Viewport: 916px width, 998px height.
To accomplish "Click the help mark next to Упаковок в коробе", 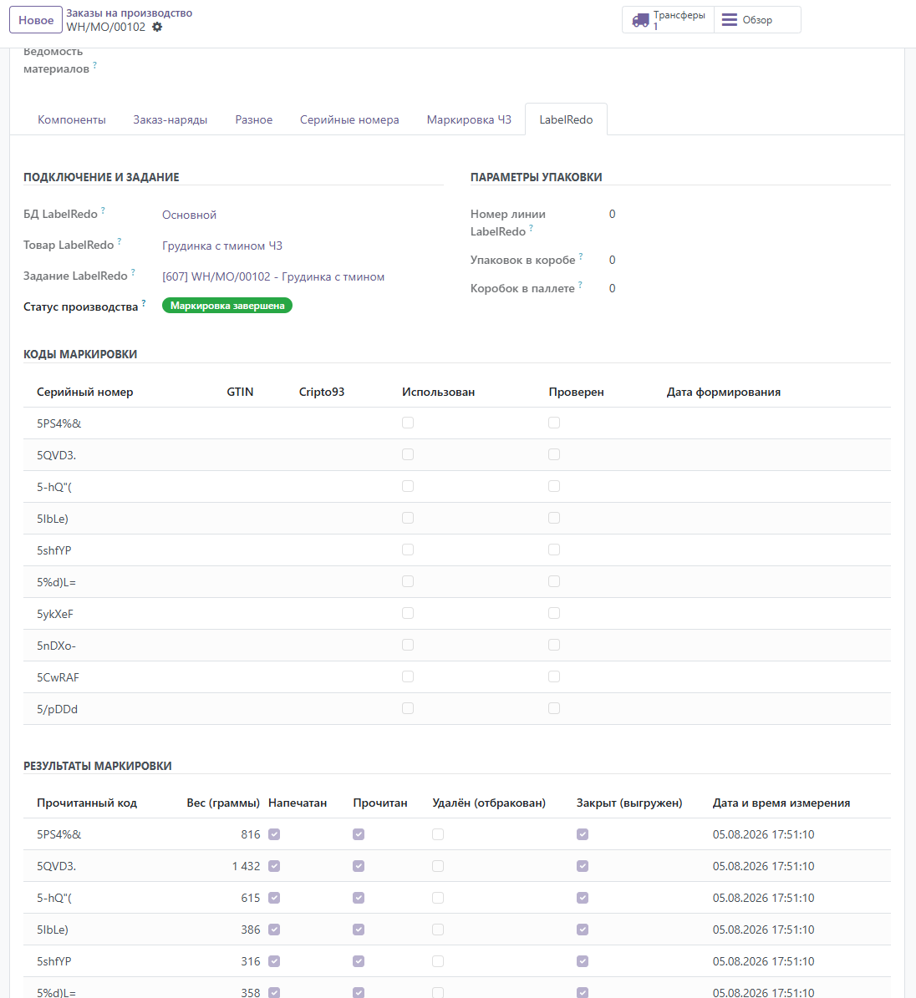I will [581, 256].
